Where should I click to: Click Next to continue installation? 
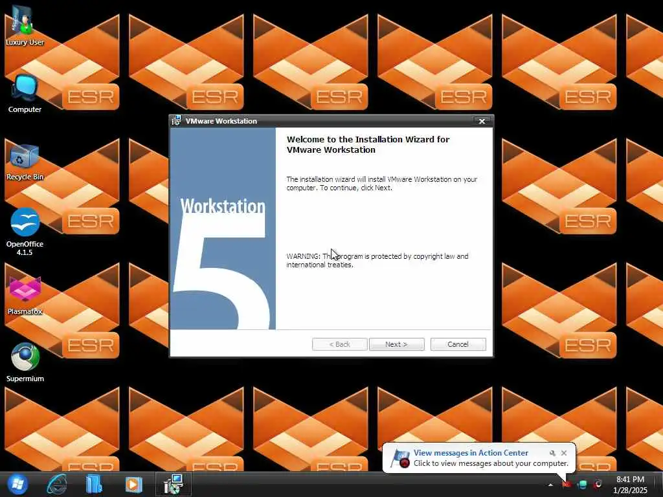pyautogui.click(x=397, y=344)
